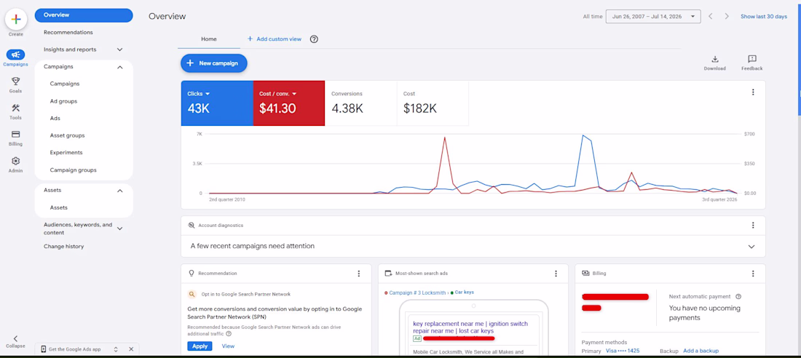The height and width of the screenshot is (358, 801).
Task: Click Apply on the recommendation
Action: point(200,346)
